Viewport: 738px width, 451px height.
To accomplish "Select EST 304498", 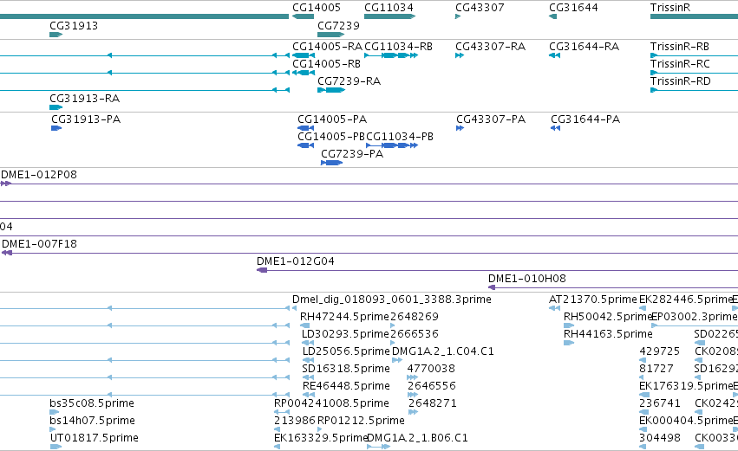I will click(x=660, y=438).
